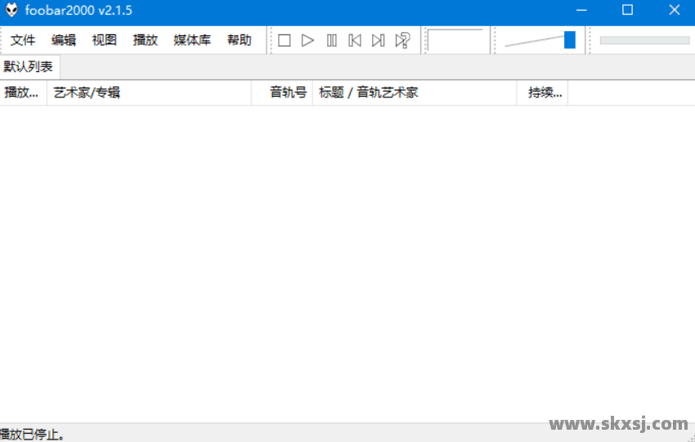
Task: Open the 帮助 menu
Action: pos(240,40)
